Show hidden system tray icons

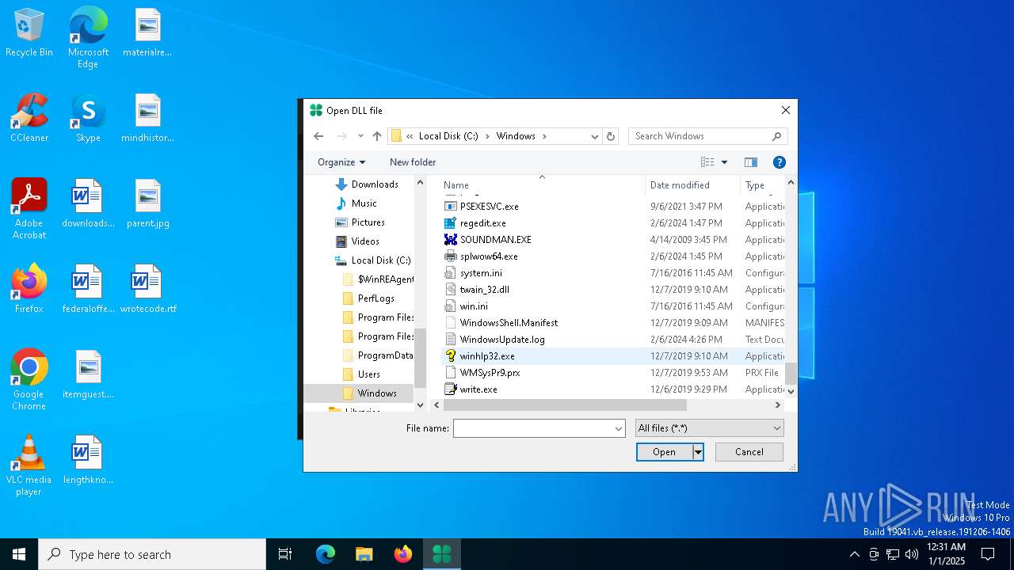tap(854, 554)
